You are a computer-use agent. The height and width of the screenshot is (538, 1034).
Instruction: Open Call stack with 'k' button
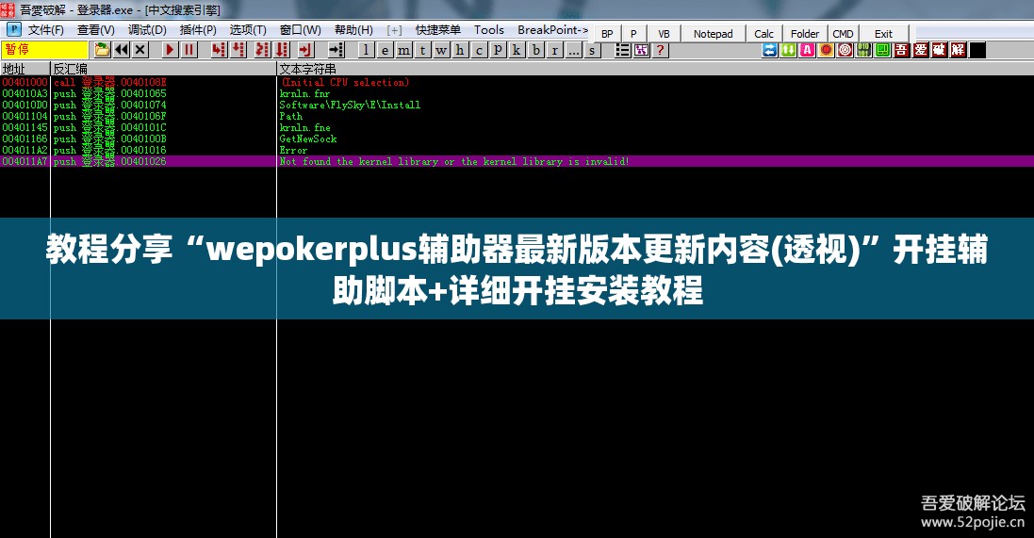(517, 50)
